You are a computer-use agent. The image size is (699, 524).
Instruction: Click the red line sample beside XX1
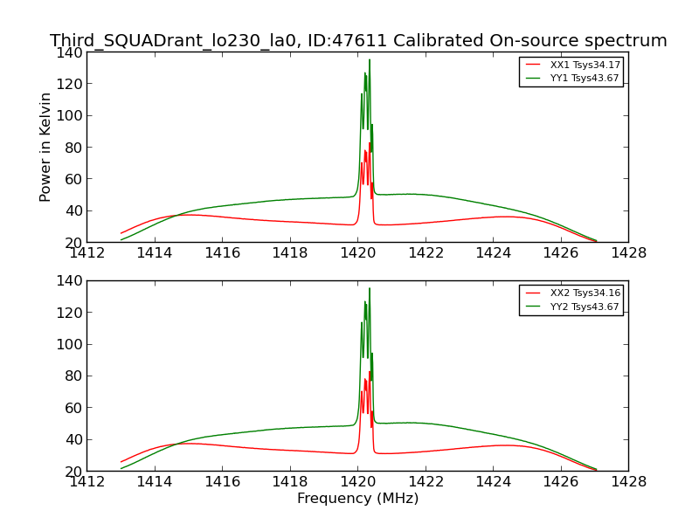533,65
